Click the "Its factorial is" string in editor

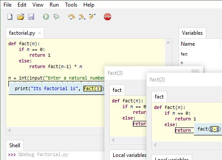coord(54,88)
